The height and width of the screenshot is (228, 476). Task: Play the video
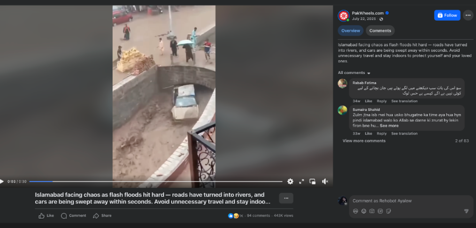(2, 182)
